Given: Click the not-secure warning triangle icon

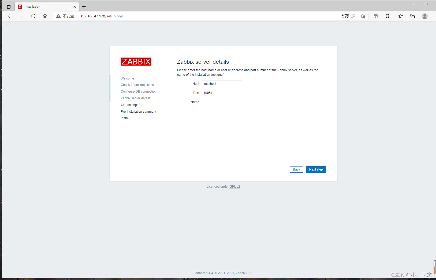Looking at the screenshot, I should [x=58, y=16].
